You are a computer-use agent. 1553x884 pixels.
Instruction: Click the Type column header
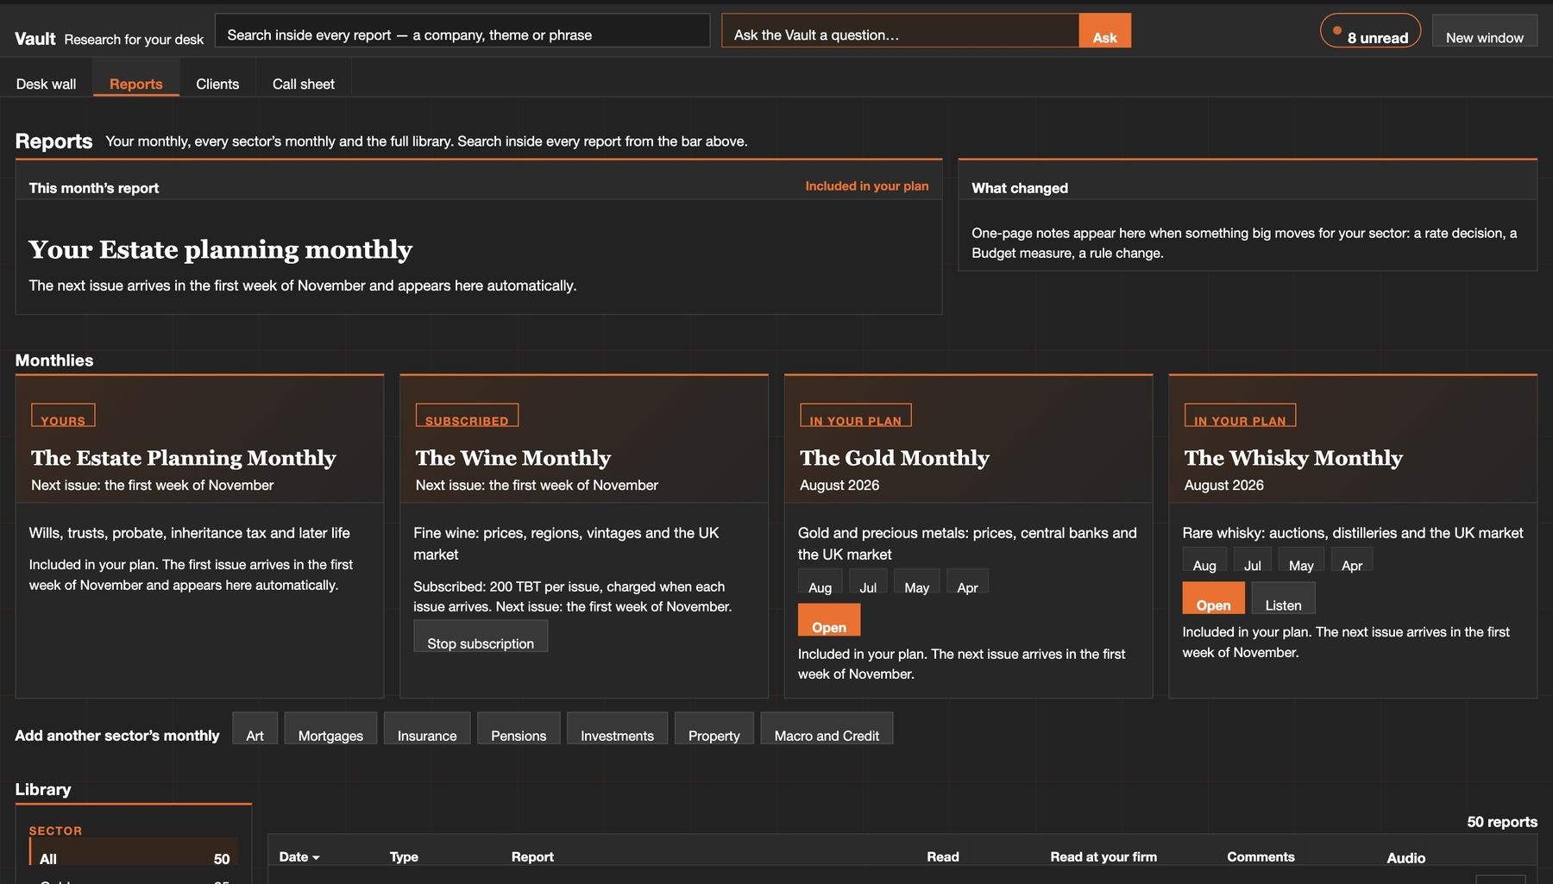click(x=404, y=856)
